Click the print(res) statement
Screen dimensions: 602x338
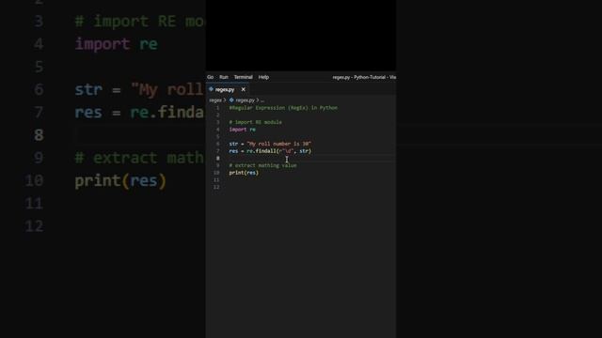tap(244, 173)
